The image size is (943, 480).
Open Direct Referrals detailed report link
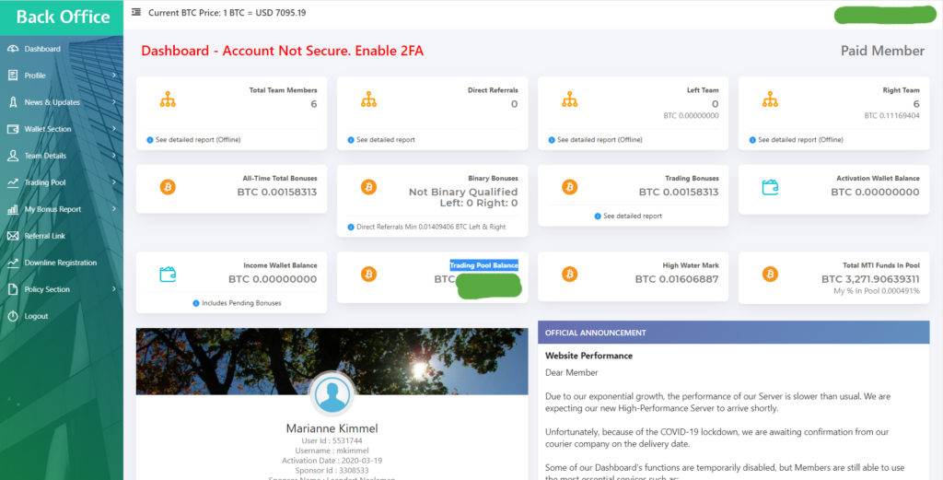tap(381, 139)
